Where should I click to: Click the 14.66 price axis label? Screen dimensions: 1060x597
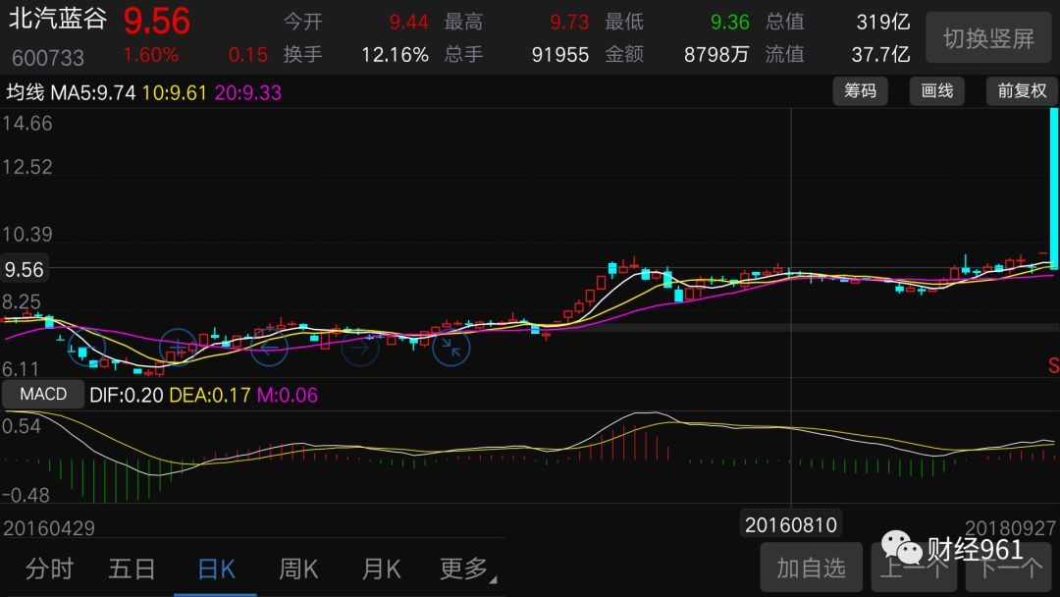click(x=27, y=123)
